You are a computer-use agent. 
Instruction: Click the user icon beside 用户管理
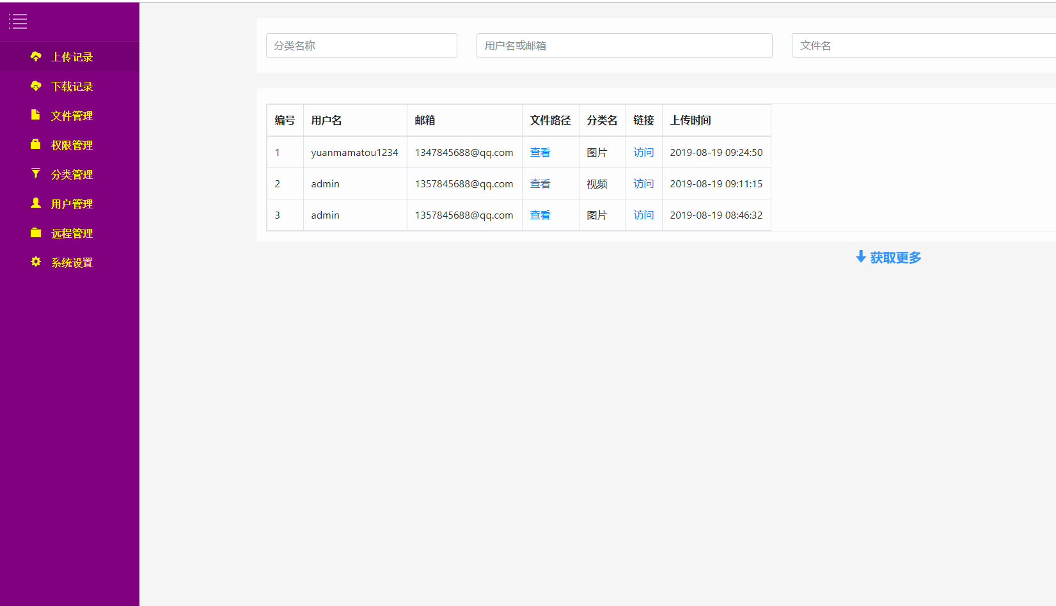tap(36, 203)
